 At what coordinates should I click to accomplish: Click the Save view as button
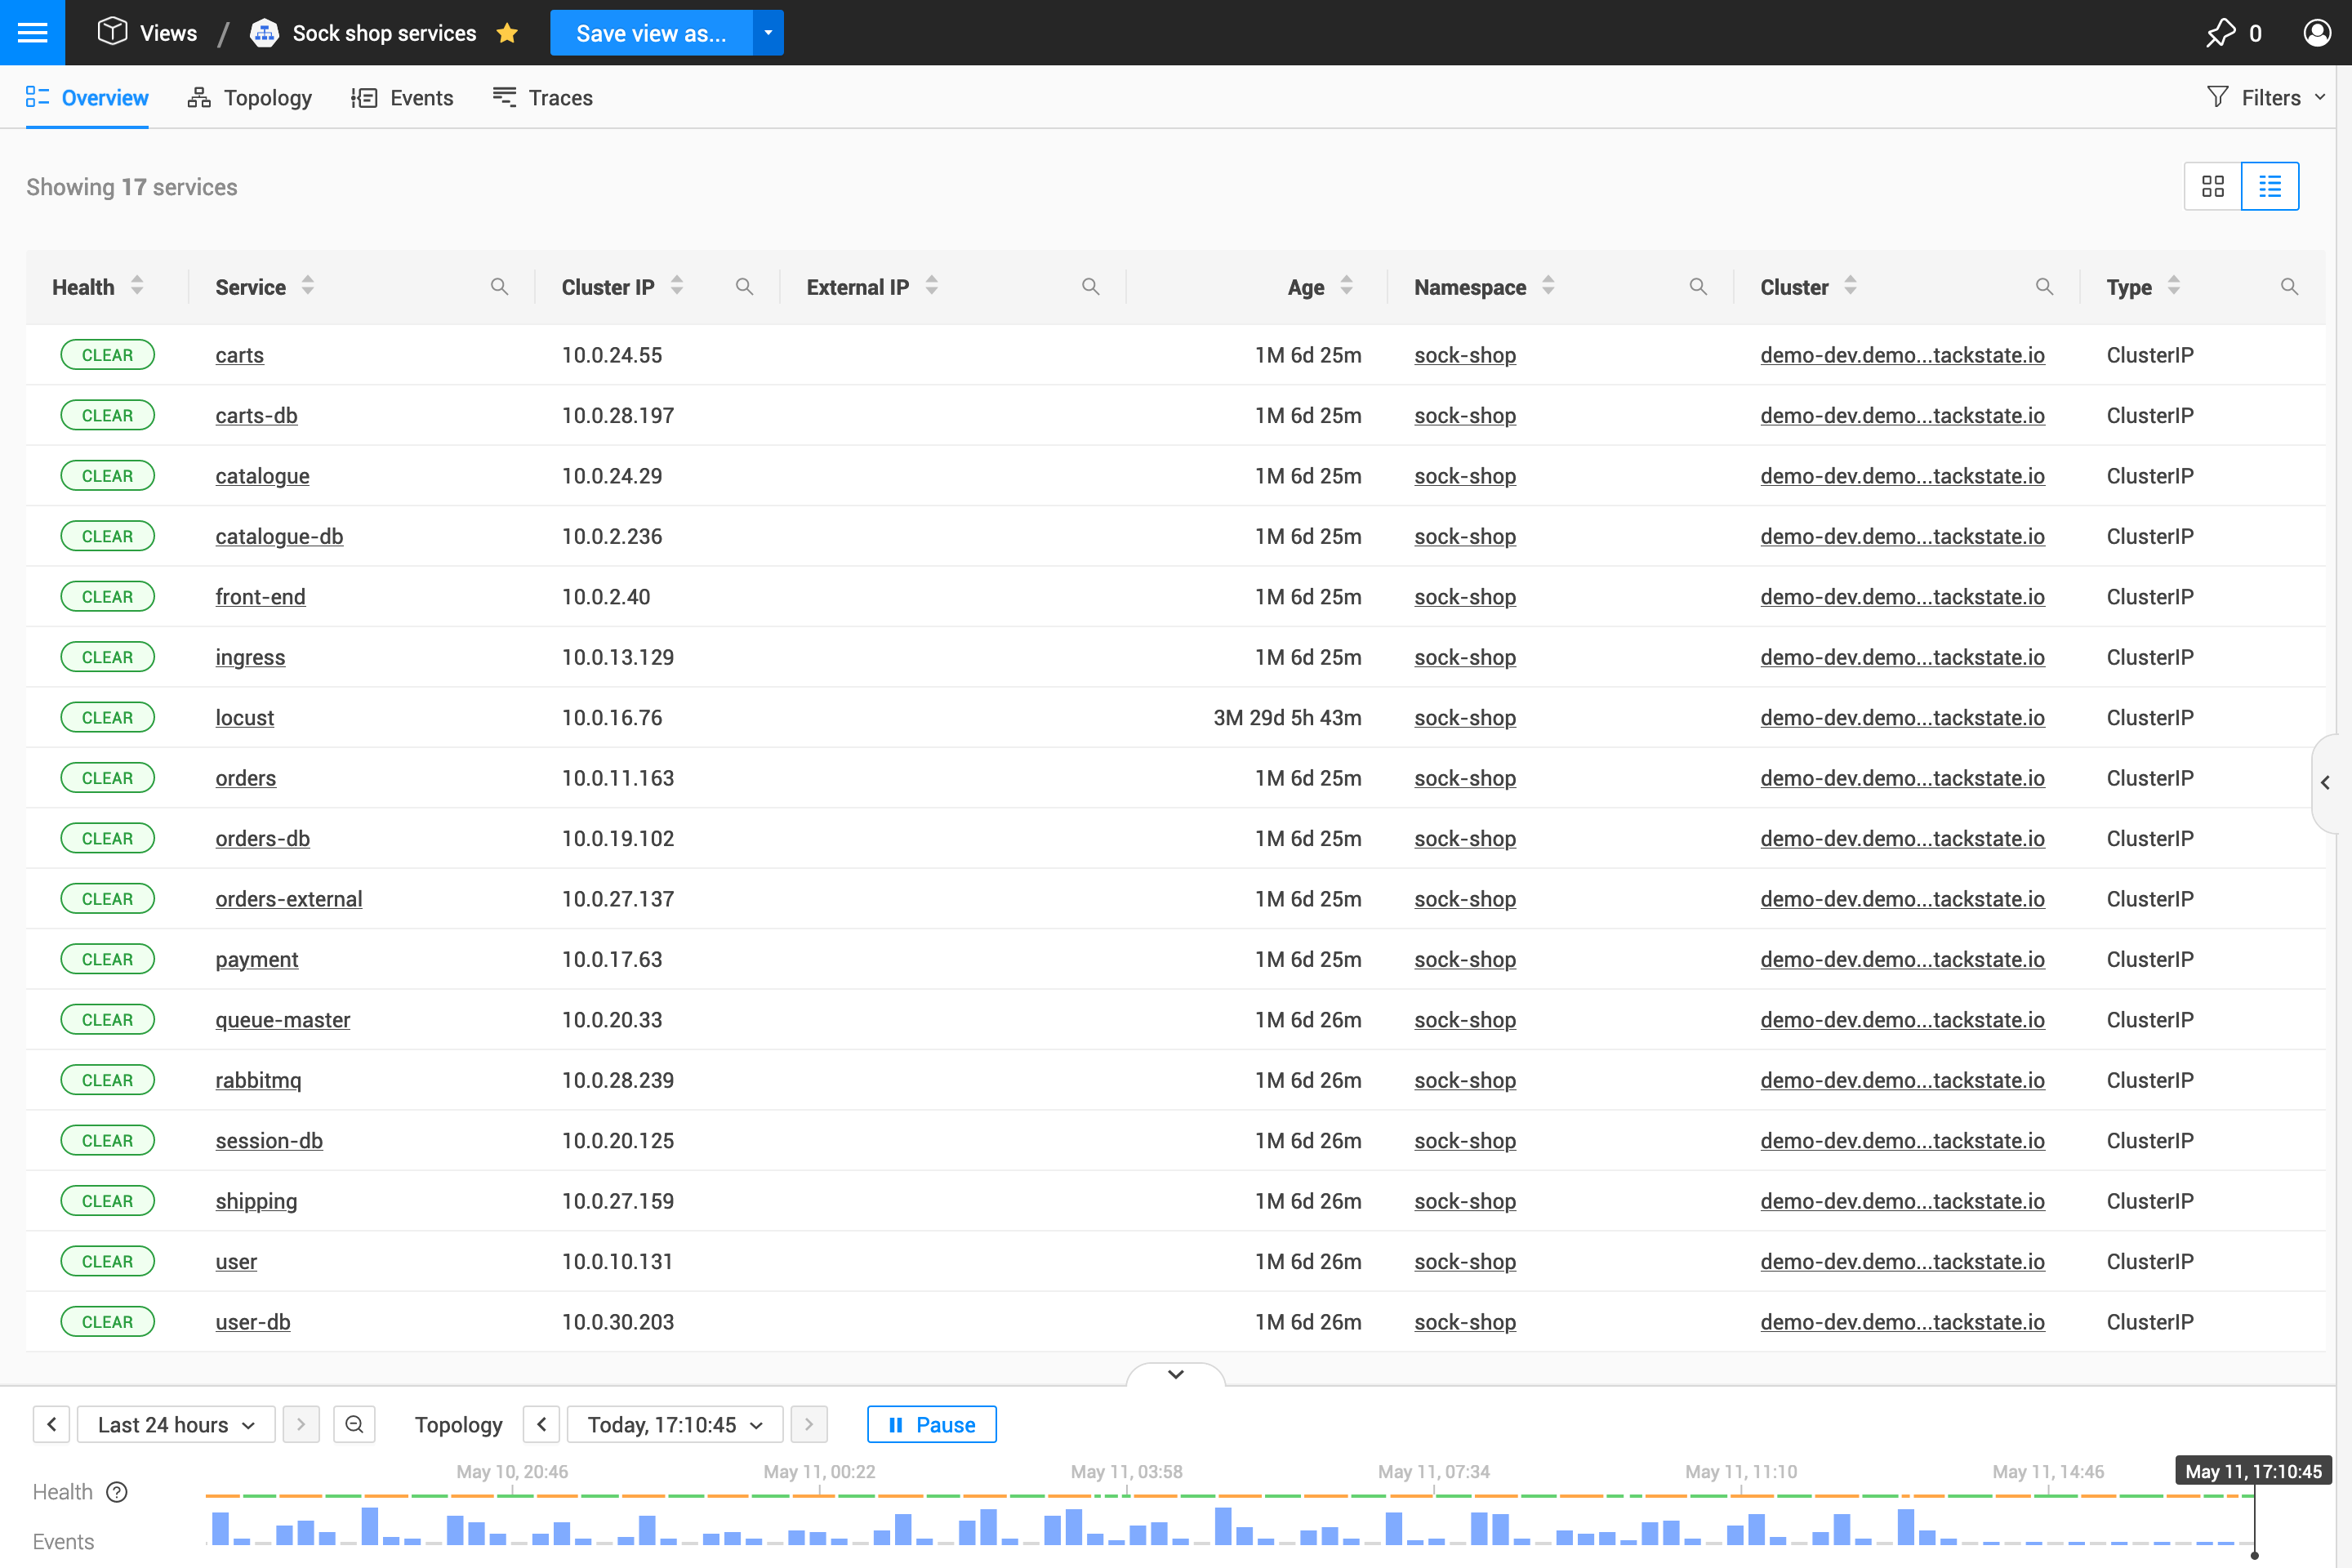pyautogui.click(x=651, y=33)
